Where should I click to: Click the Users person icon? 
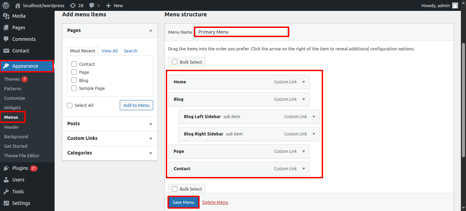pyautogui.click(x=6, y=180)
